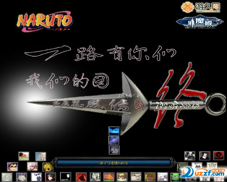Click the 一路有你们 calligraphy text

[100, 53]
